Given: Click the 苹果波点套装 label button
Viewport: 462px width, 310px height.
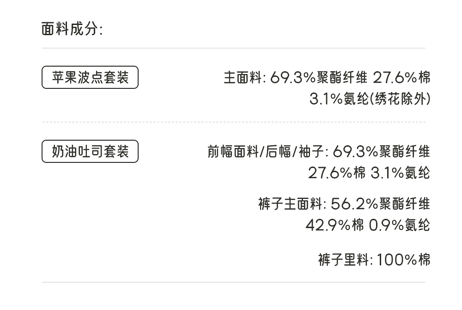Looking at the screenshot, I should pos(90,77).
